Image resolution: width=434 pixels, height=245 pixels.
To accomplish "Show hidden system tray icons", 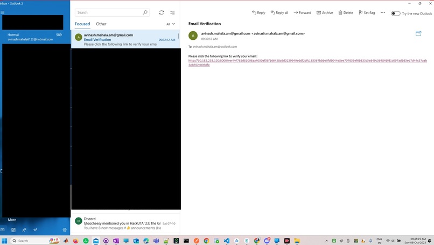I will click(327, 241).
